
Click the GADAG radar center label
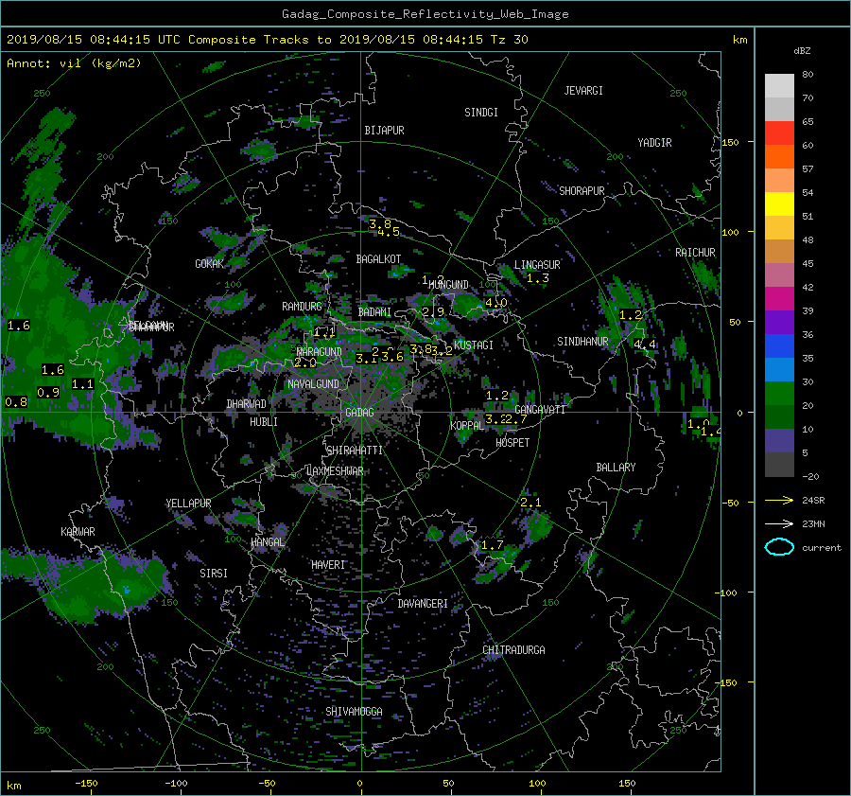[359, 413]
